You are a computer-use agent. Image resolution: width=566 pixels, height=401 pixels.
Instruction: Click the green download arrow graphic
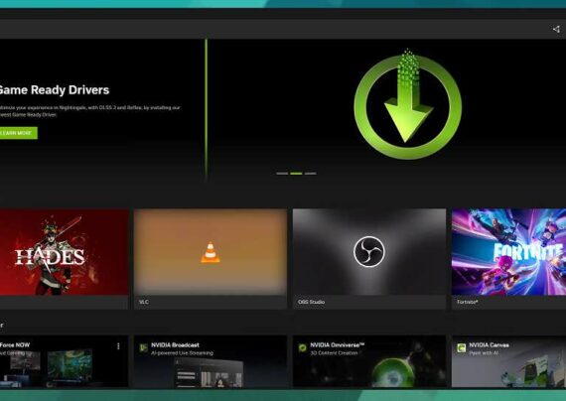408,104
